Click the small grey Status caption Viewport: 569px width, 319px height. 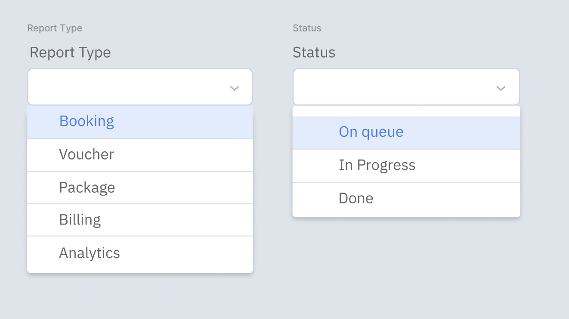307,28
